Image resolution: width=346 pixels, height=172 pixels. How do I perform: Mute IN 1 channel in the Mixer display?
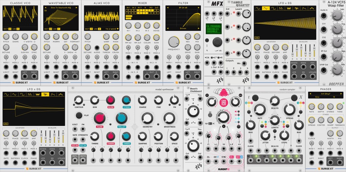128,10
